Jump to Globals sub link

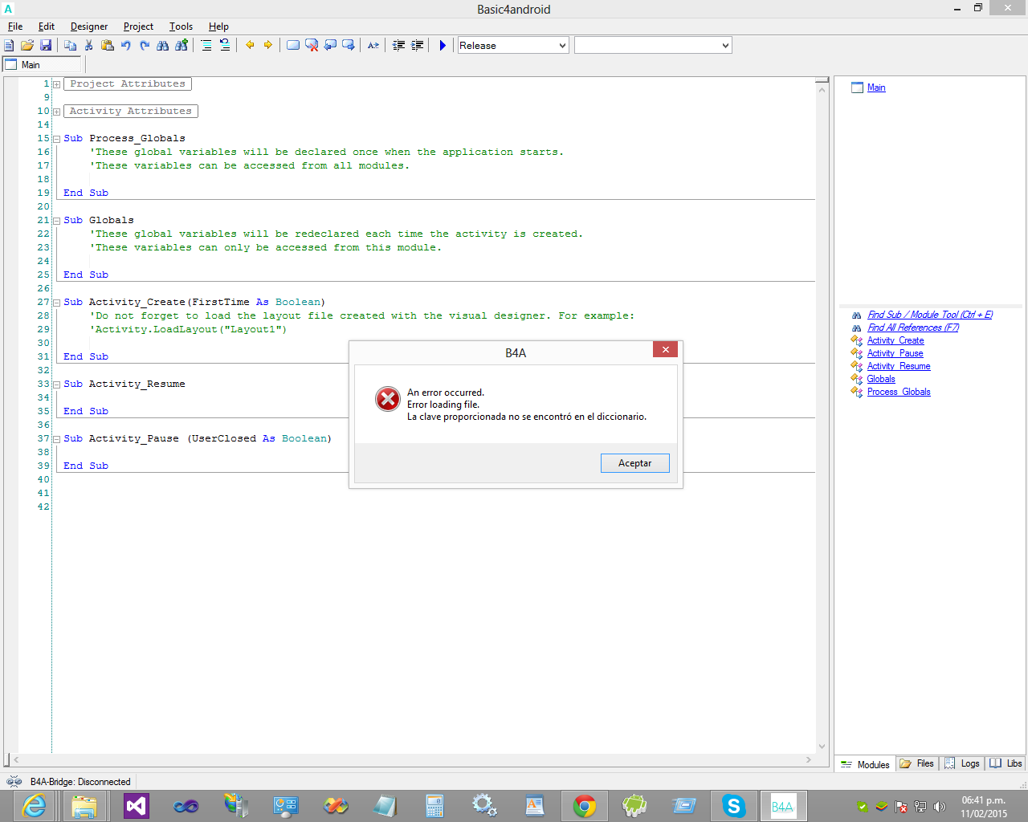(881, 379)
